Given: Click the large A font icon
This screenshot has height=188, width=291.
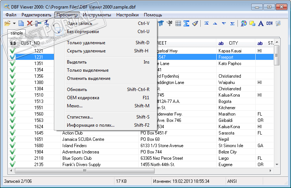Looking at the screenshot, I should coord(261,23).
